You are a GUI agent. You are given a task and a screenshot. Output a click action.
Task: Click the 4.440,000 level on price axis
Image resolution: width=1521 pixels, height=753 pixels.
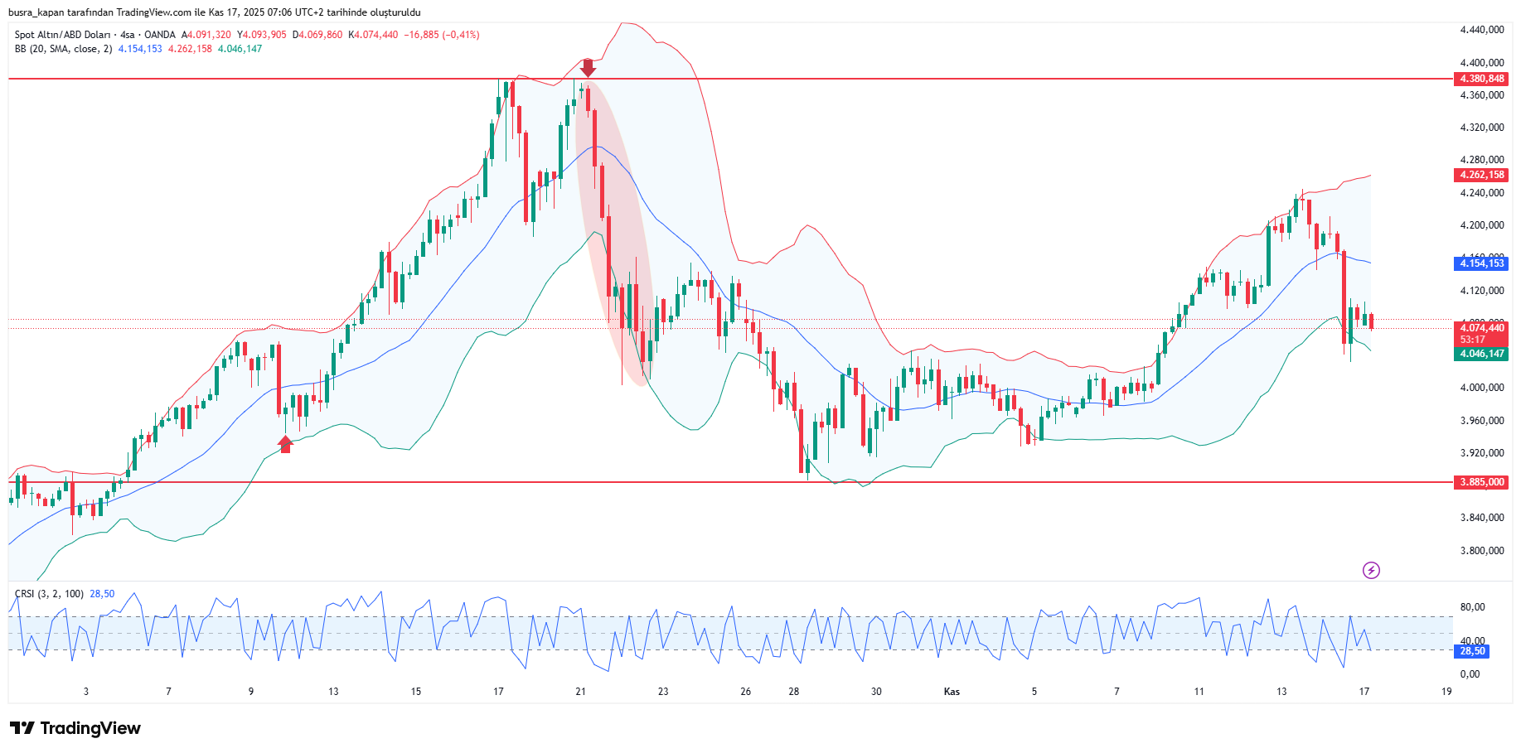coord(1482,30)
